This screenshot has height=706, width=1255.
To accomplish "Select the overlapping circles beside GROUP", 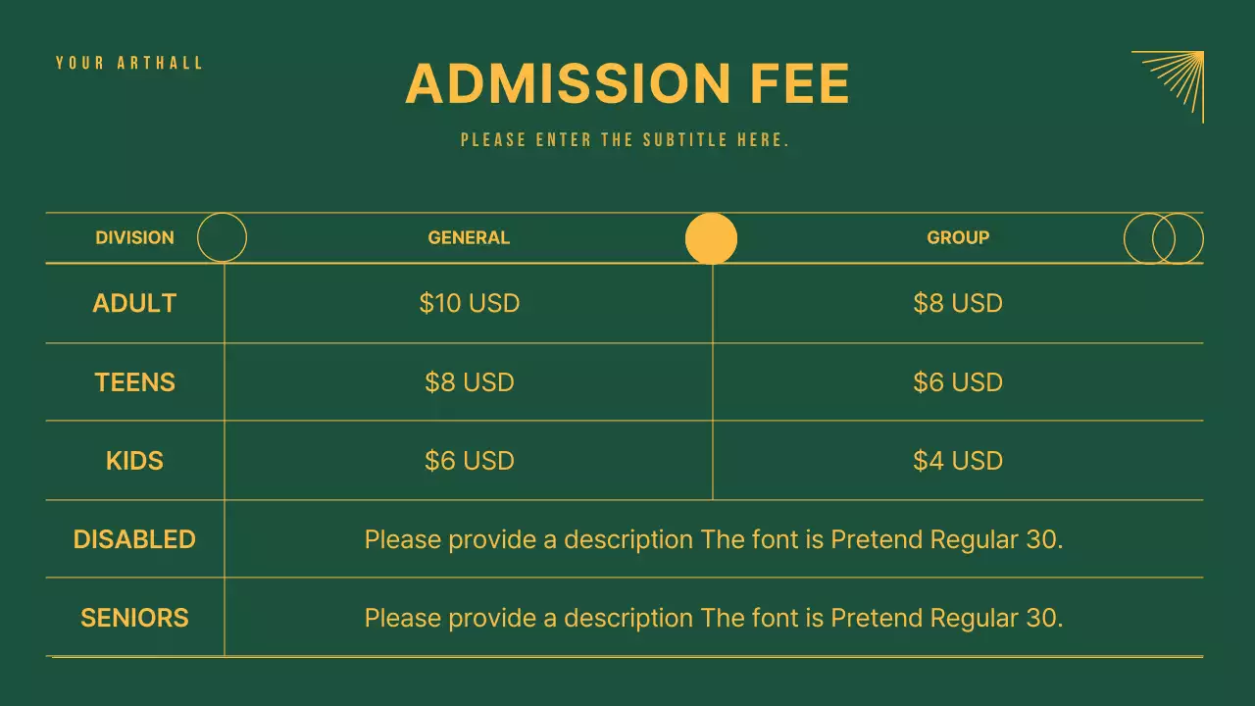I will tap(1164, 238).
